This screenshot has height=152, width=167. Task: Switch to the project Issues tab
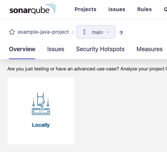click(x=56, y=49)
